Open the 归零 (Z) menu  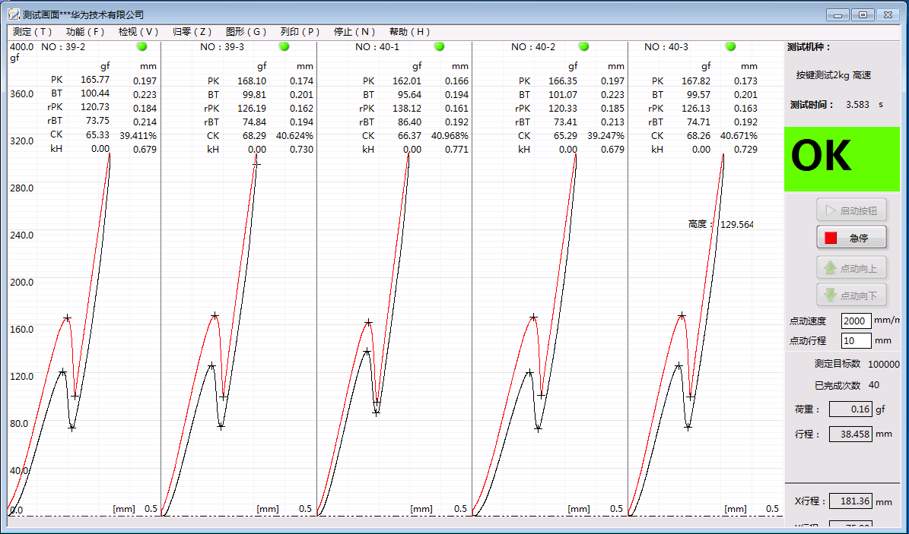(192, 32)
